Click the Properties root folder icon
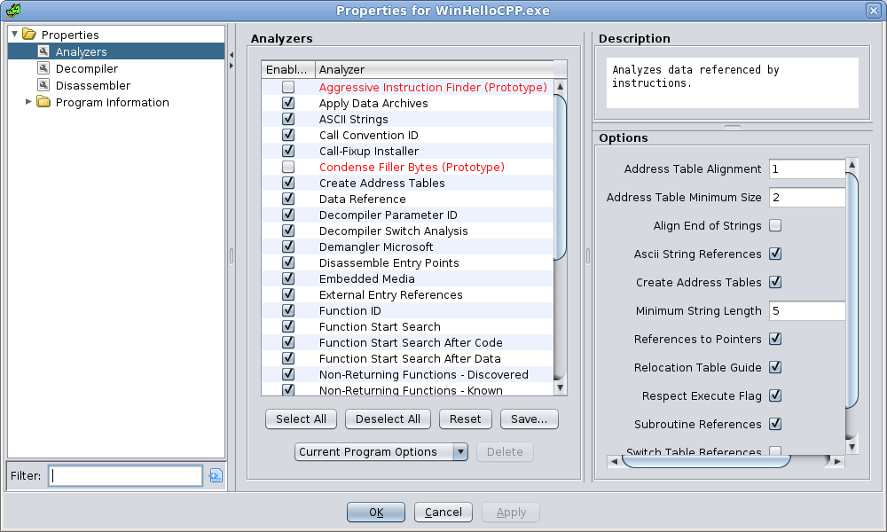Viewport: 887px width, 532px height. pos(29,35)
